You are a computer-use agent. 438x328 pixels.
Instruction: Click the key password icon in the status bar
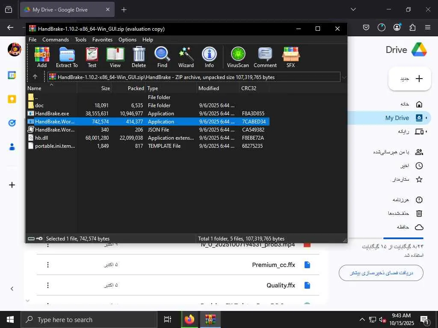(39, 239)
